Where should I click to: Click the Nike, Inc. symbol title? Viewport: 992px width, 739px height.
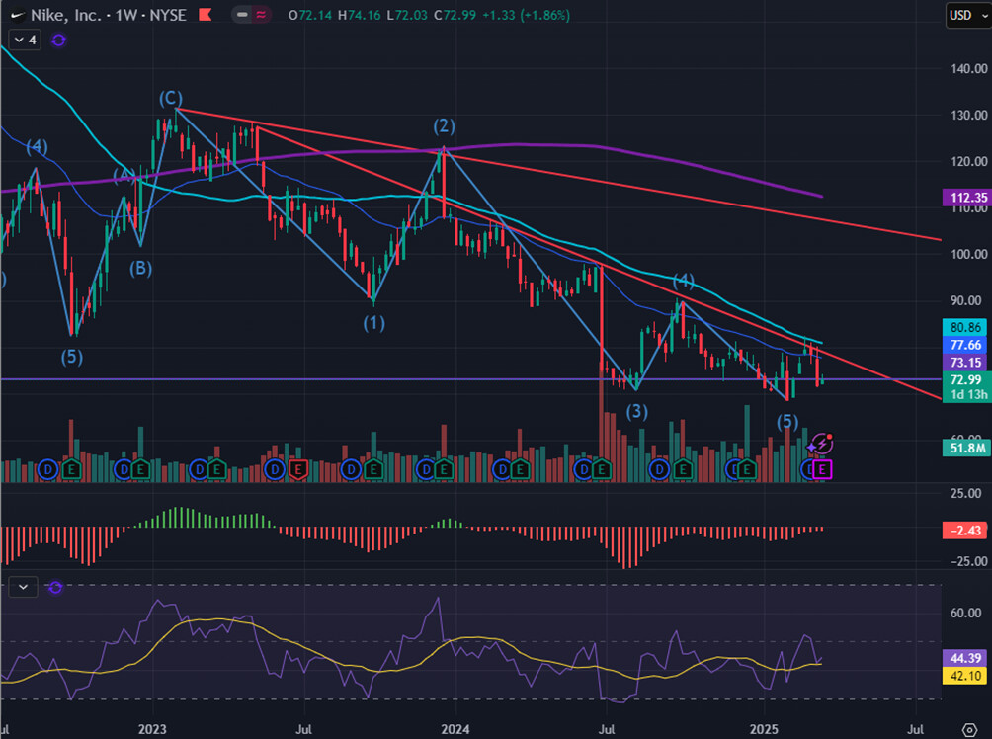pyautogui.click(x=68, y=15)
